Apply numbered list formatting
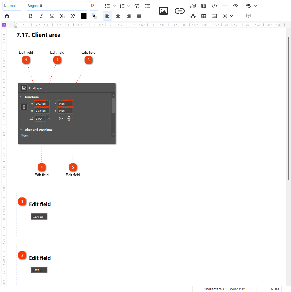 [x=122, y=6]
